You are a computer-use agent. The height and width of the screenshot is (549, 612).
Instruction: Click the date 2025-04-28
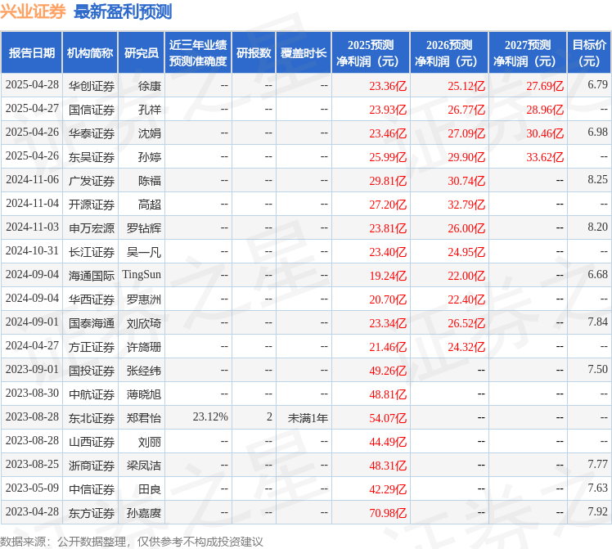click(x=32, y=84)
